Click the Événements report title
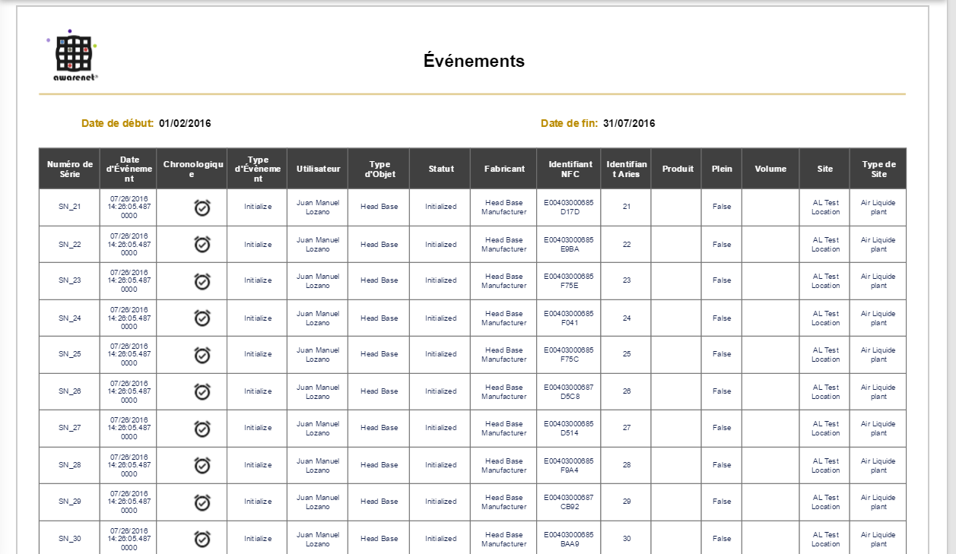956x554 pixels. [x=474, y=61]
